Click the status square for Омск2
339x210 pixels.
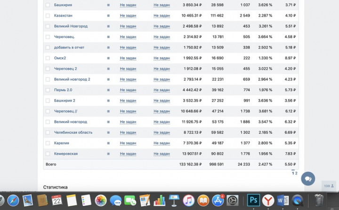108,58
